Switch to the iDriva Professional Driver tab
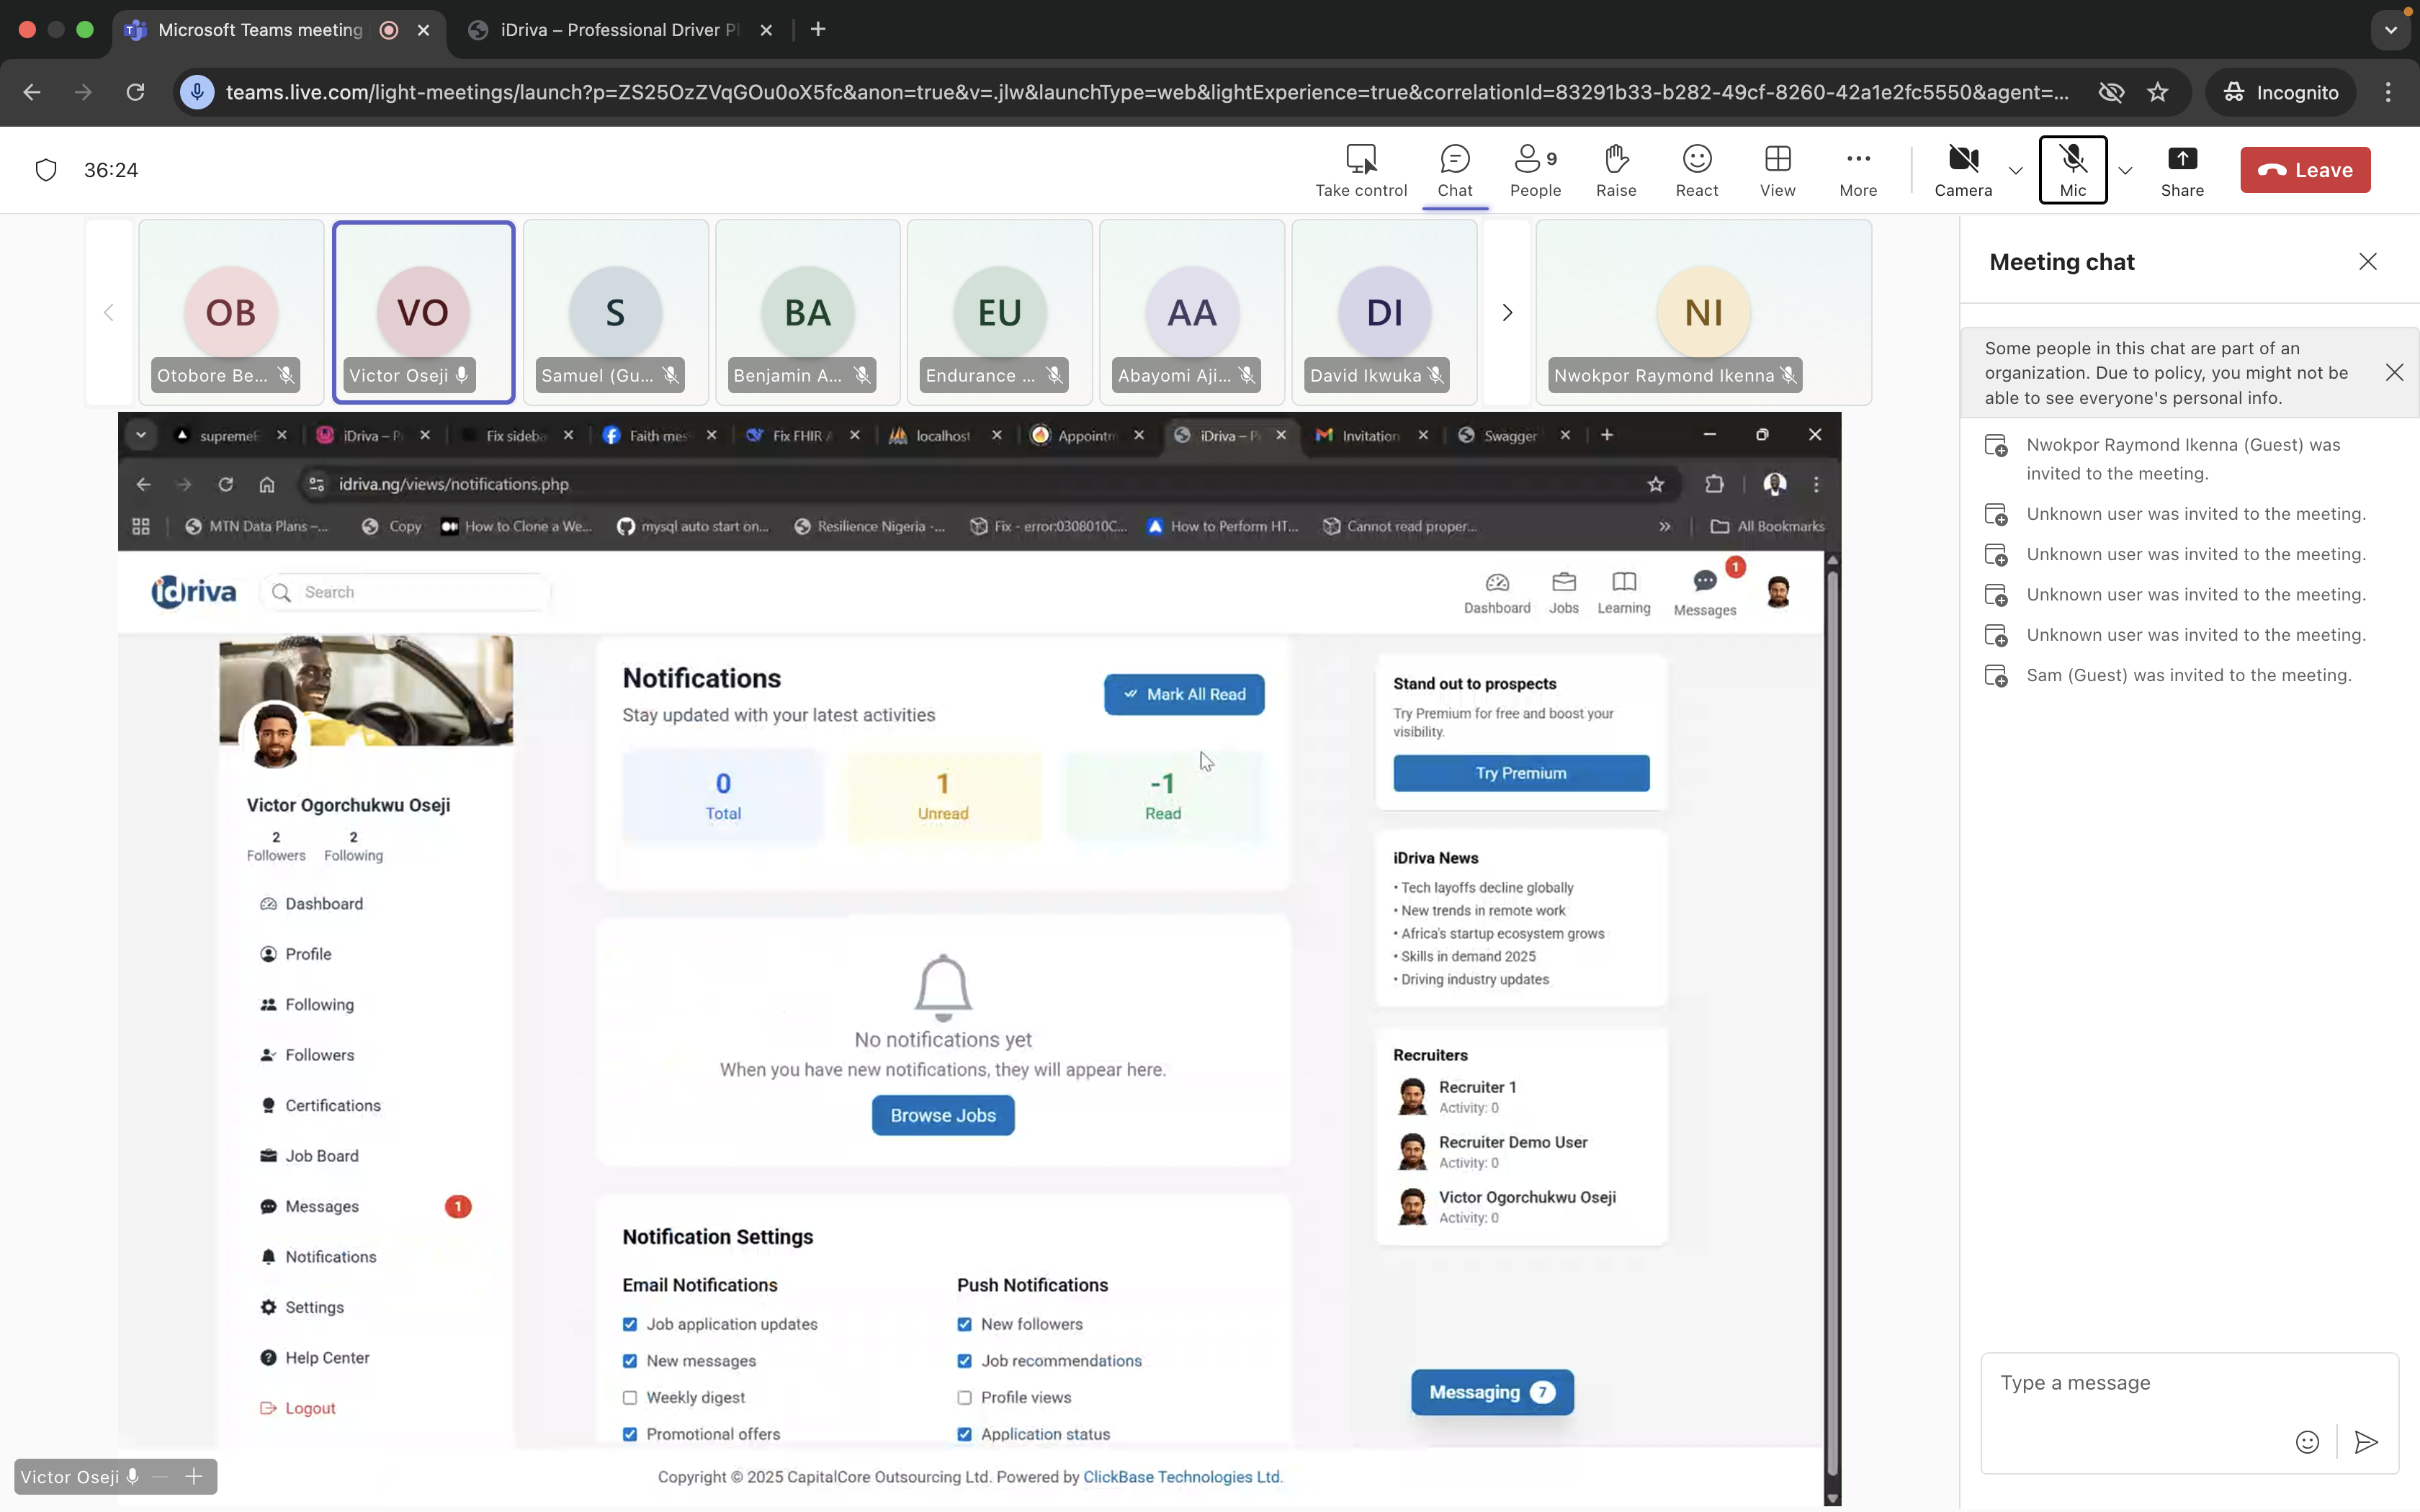The image size is (2420, 1512). click(620, 30)
